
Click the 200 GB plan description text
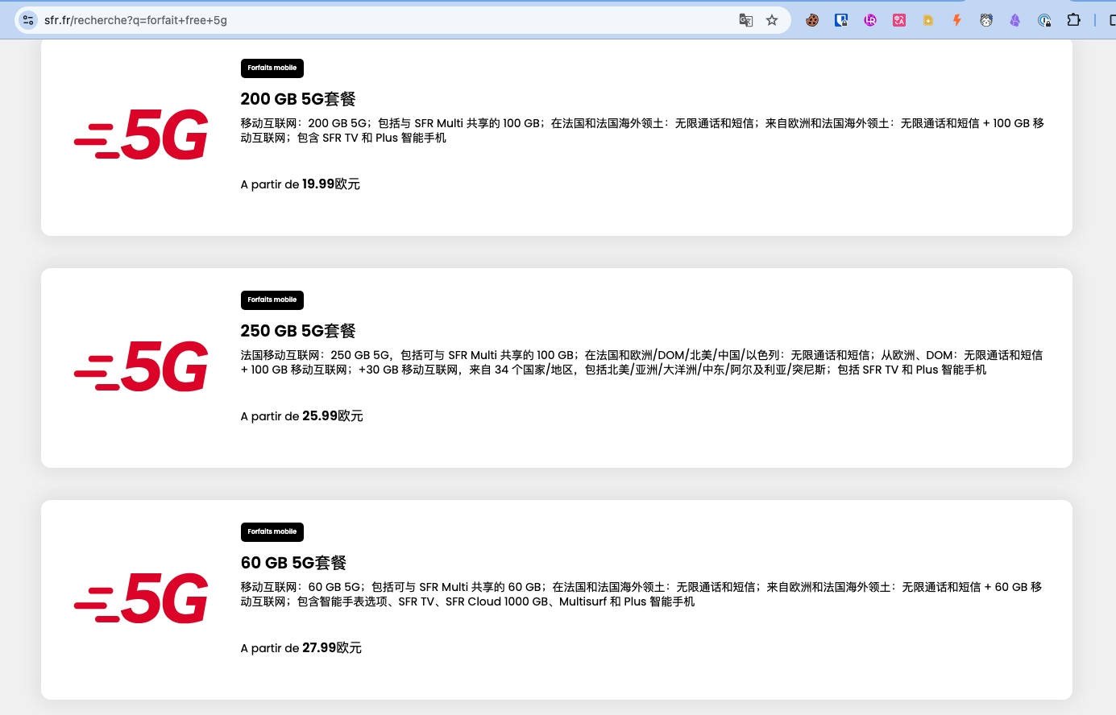click(x=642, y=130)
